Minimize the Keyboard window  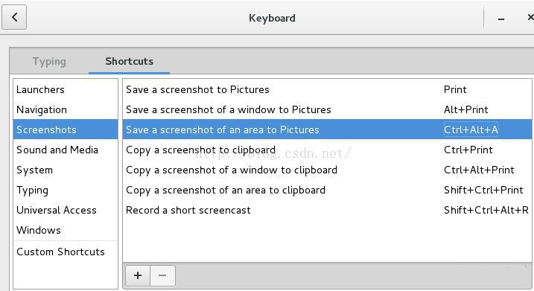(x=501, y=19)
